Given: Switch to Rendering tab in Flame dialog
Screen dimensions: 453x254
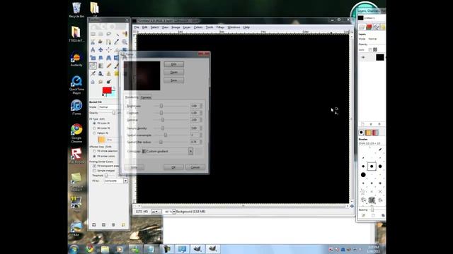Looking at the screenshot, I should coord(132,97).
